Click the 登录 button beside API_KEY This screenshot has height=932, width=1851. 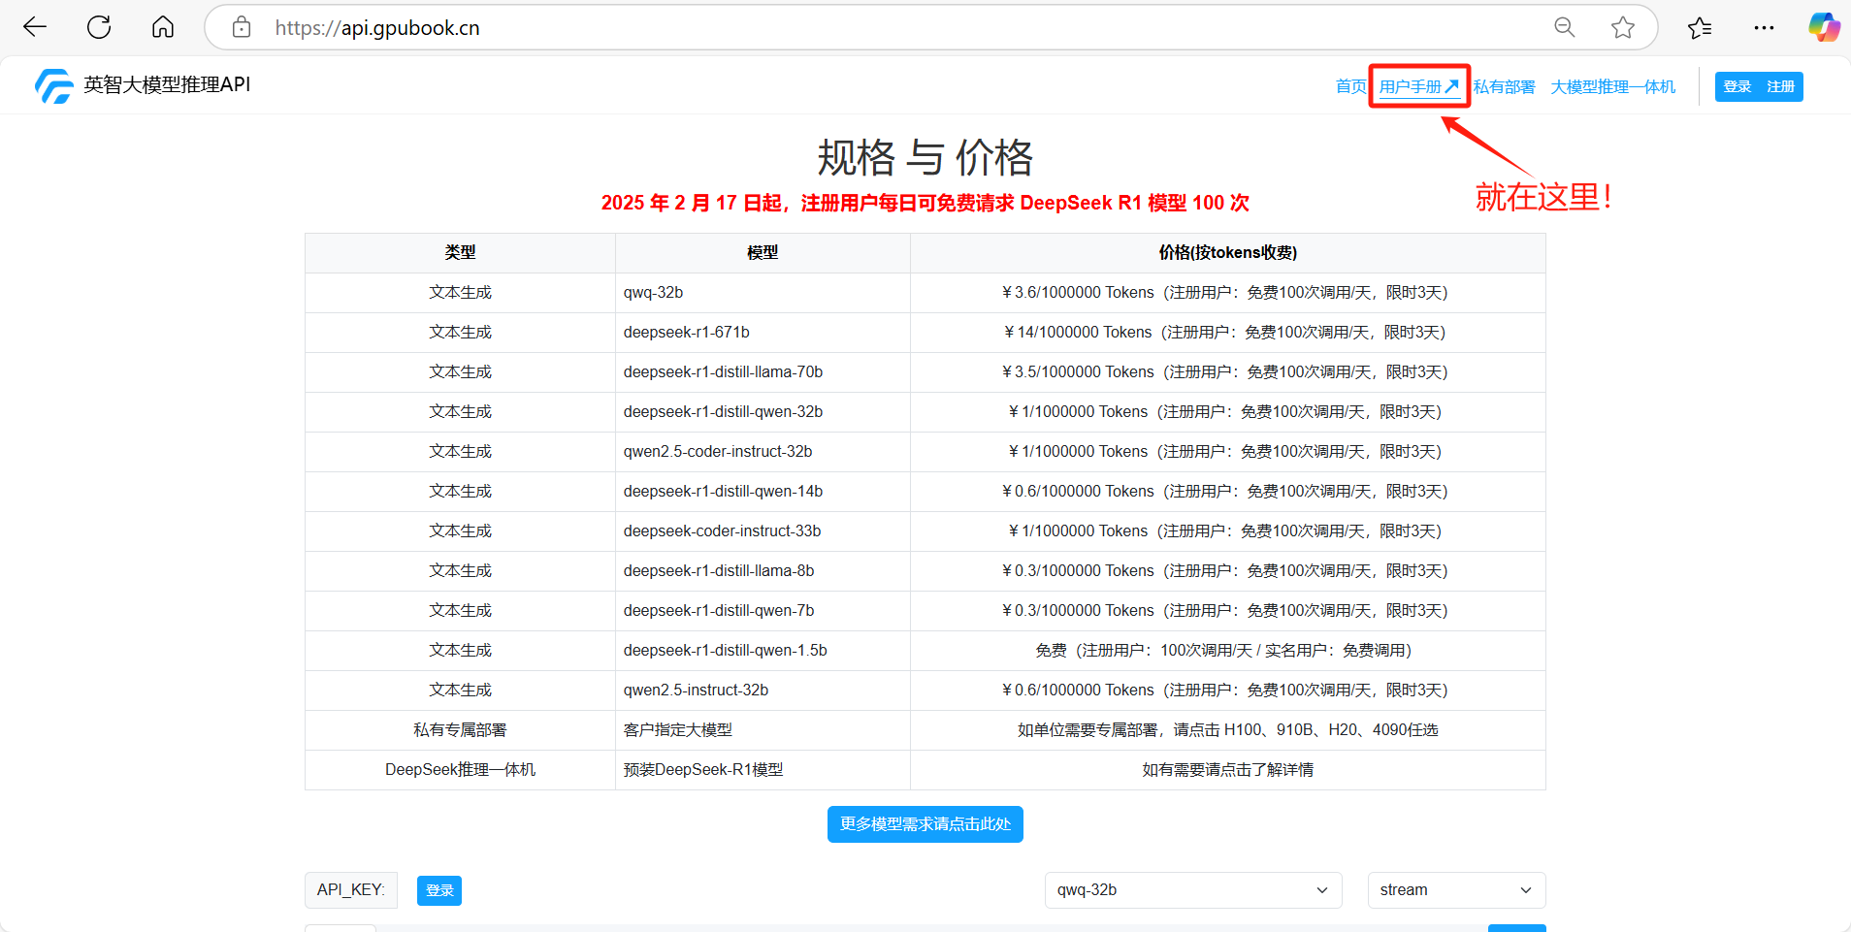[439, 890]
